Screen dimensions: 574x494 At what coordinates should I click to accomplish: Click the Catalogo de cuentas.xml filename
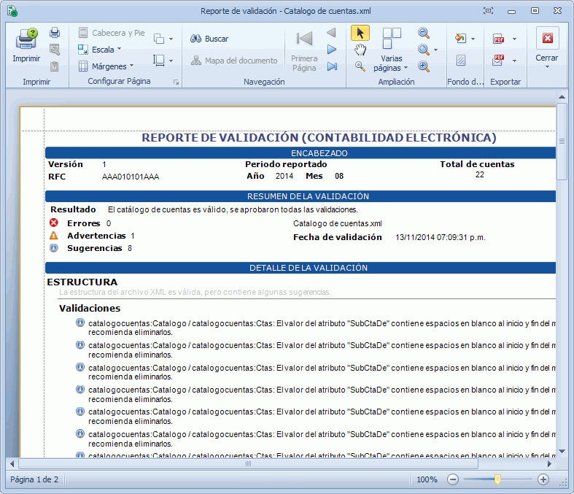337,223
